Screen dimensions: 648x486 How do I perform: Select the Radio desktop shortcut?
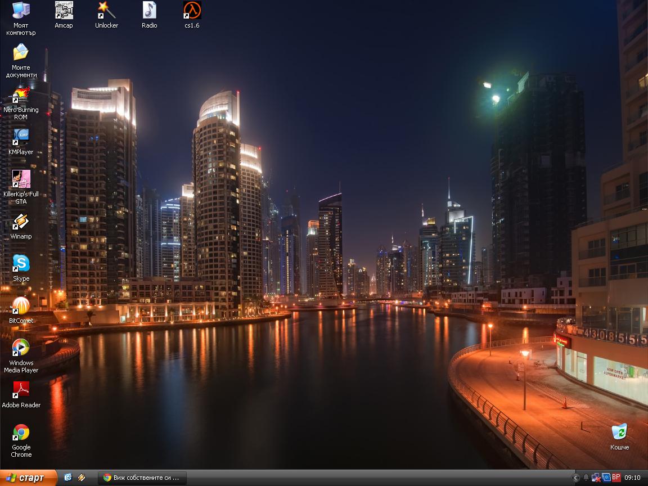point(149,11)
